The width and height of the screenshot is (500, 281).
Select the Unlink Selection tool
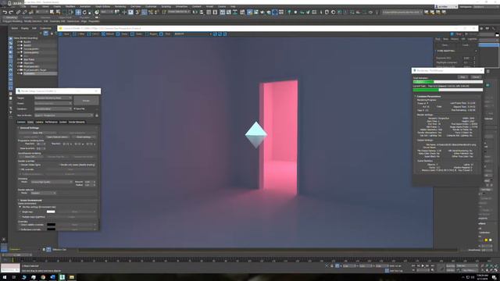coord(24,12)
